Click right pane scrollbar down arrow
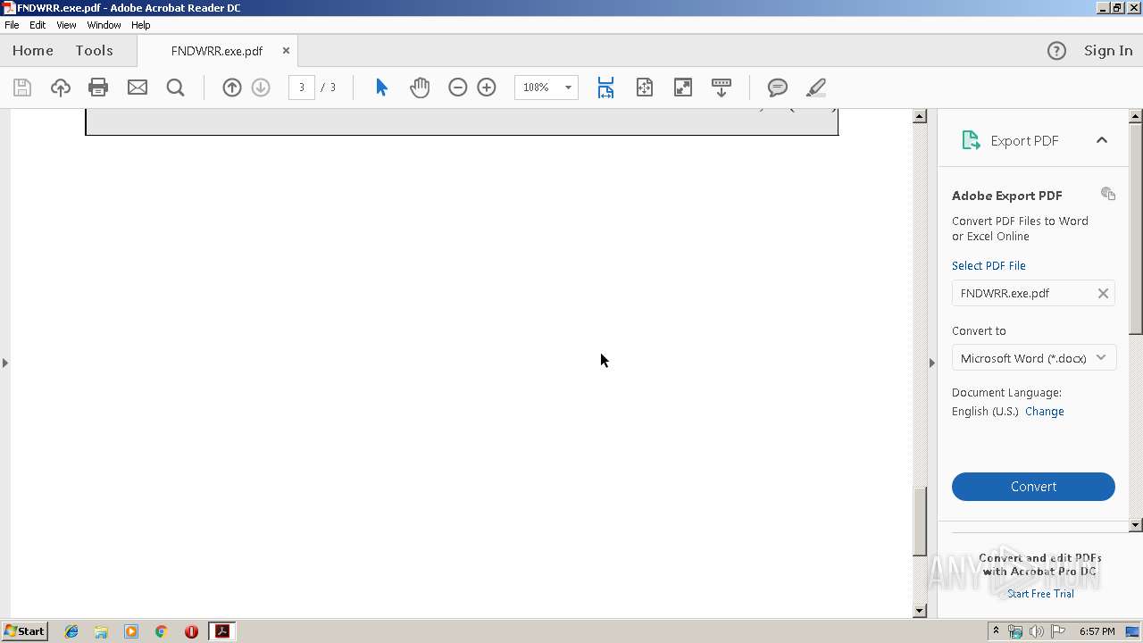 (x=1136, y=525)
